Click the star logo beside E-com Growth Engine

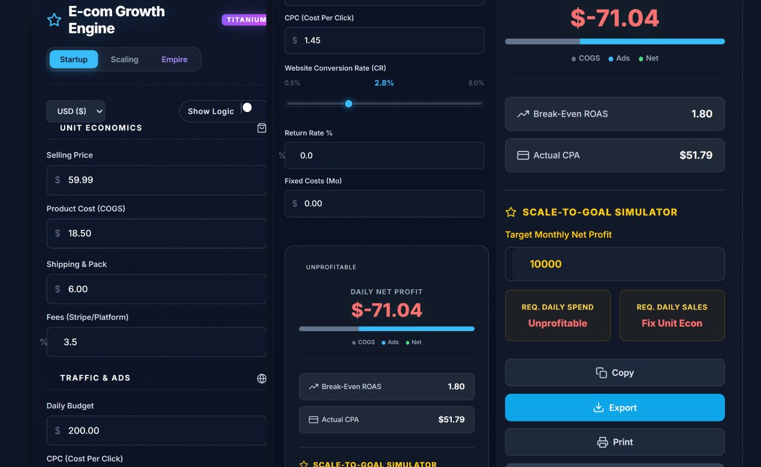tap(54, 19)
